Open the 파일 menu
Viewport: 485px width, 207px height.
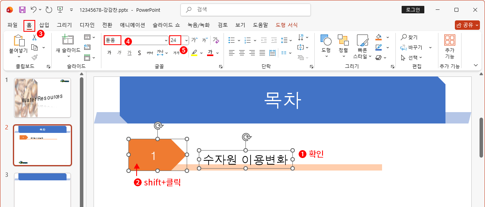click(x=13, y=25)
